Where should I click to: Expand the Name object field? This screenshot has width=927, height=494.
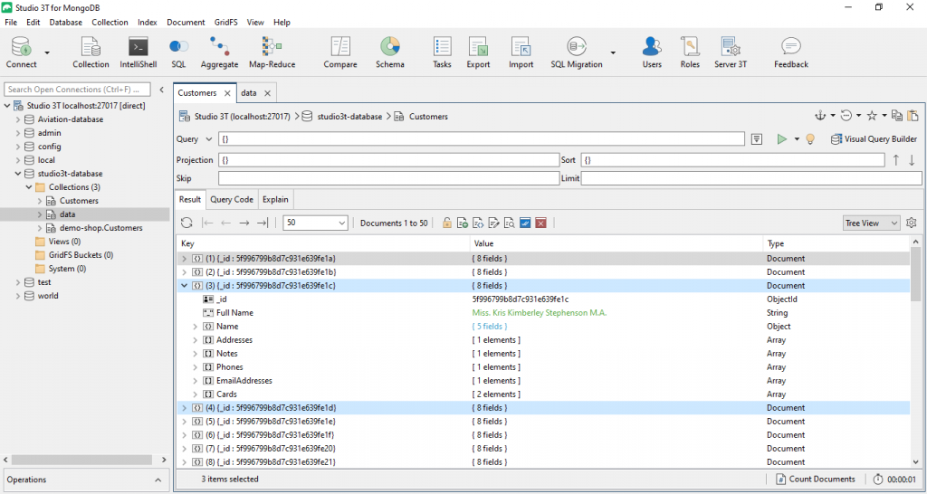(196, 327)
